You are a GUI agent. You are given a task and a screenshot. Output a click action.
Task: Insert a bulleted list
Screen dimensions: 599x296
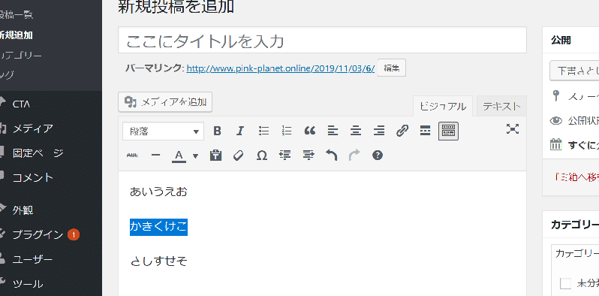(x=263, y=131)
